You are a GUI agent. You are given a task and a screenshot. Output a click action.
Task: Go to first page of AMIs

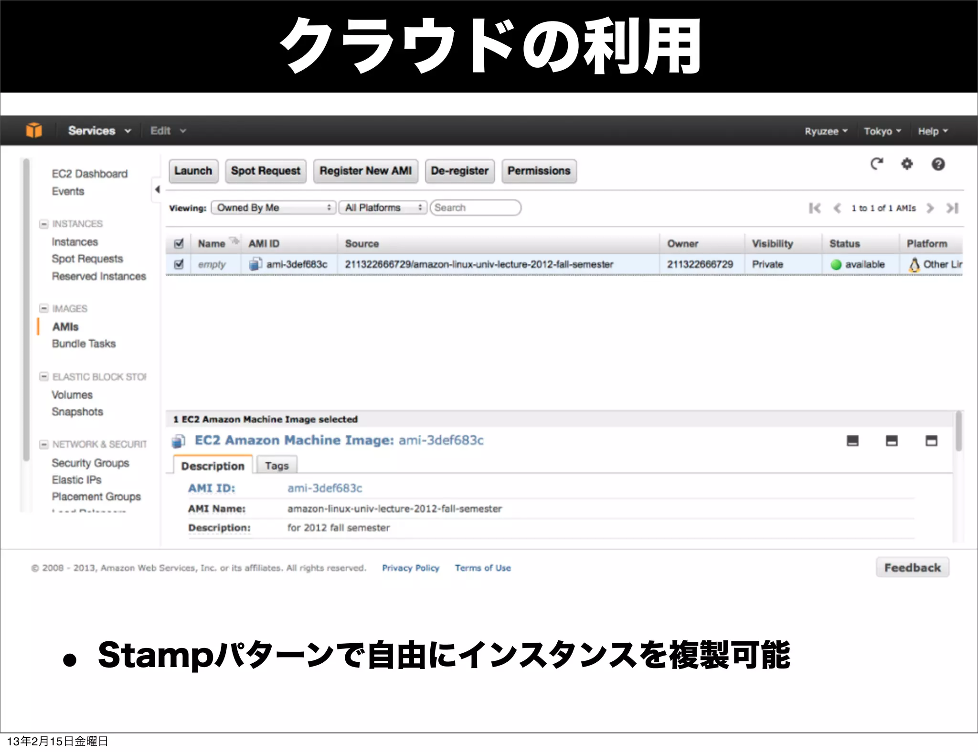[x=815, y=208]
